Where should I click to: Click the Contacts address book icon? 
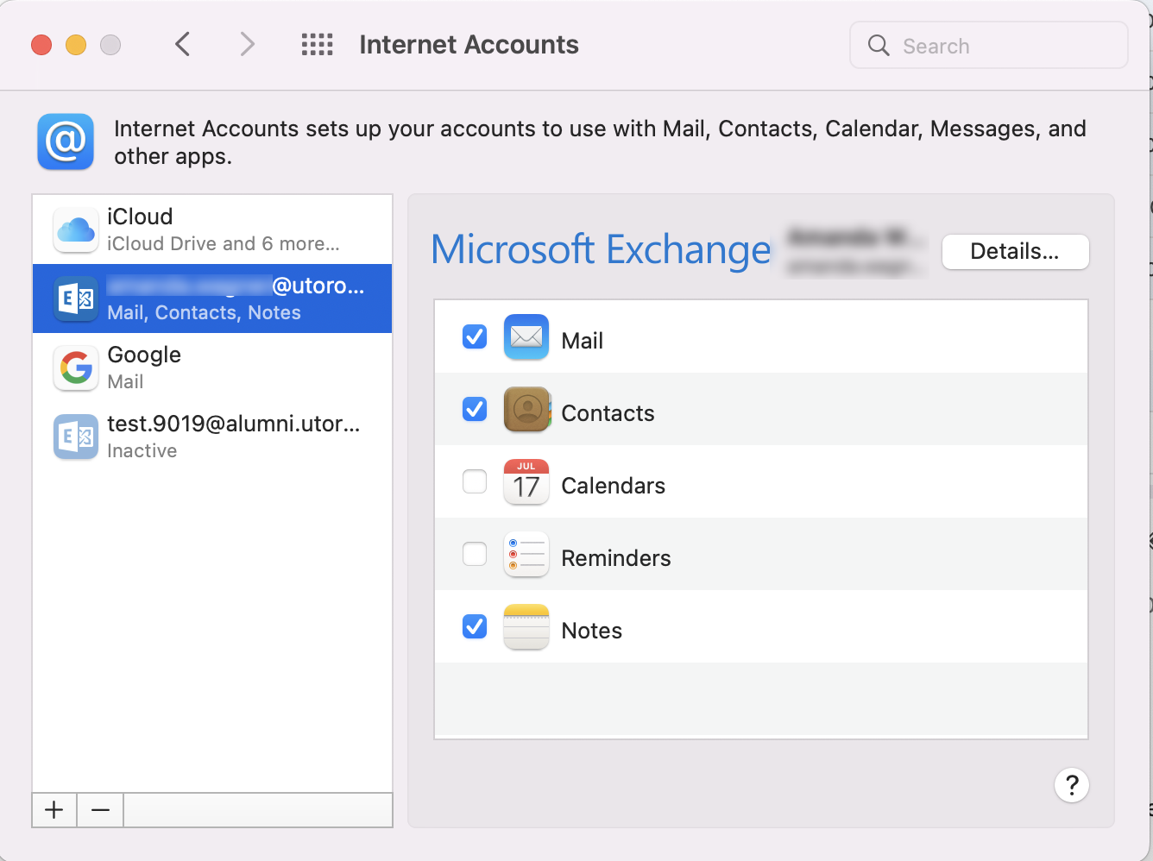tap(526, 409)
